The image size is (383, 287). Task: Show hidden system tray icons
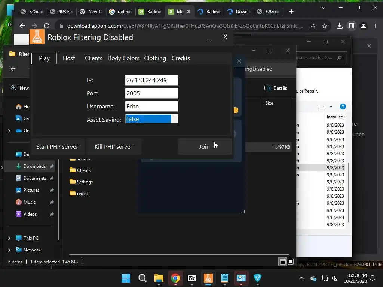click(x=301, y=278)
